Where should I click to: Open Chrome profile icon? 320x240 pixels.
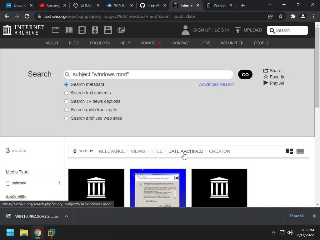tap(303, 16)
